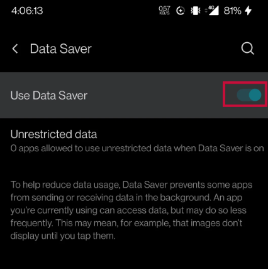Open the Unrestricted data setting
268x269 pixels.
click(x=134, y=140)
